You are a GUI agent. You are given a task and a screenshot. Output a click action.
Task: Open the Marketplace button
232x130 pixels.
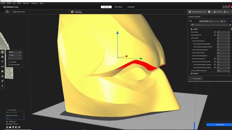pos(226,7)
